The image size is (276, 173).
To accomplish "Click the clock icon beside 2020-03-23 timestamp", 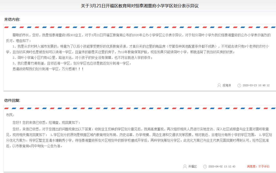I will point(239,85).
